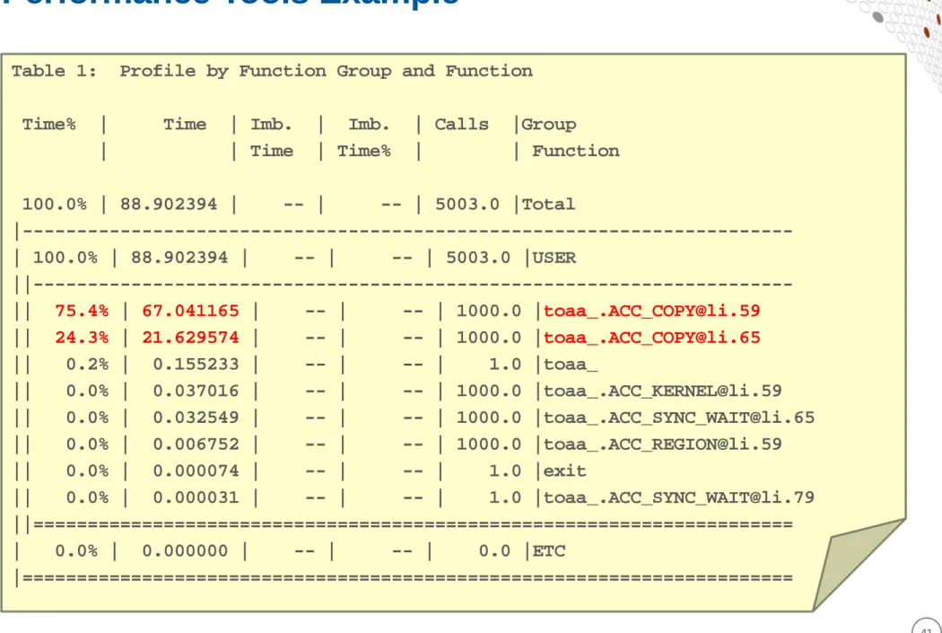Click the time value 0.032549
Viewport: 942px width, 633px height.
196,418
